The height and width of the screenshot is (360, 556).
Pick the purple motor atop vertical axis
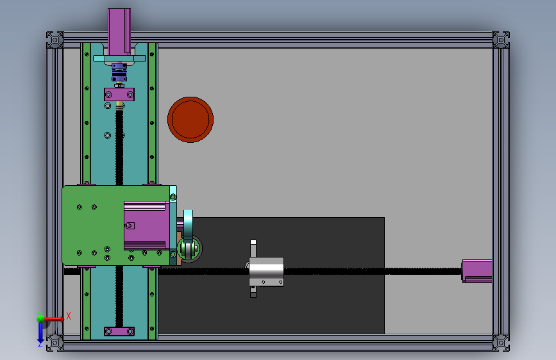pos(119,32)
